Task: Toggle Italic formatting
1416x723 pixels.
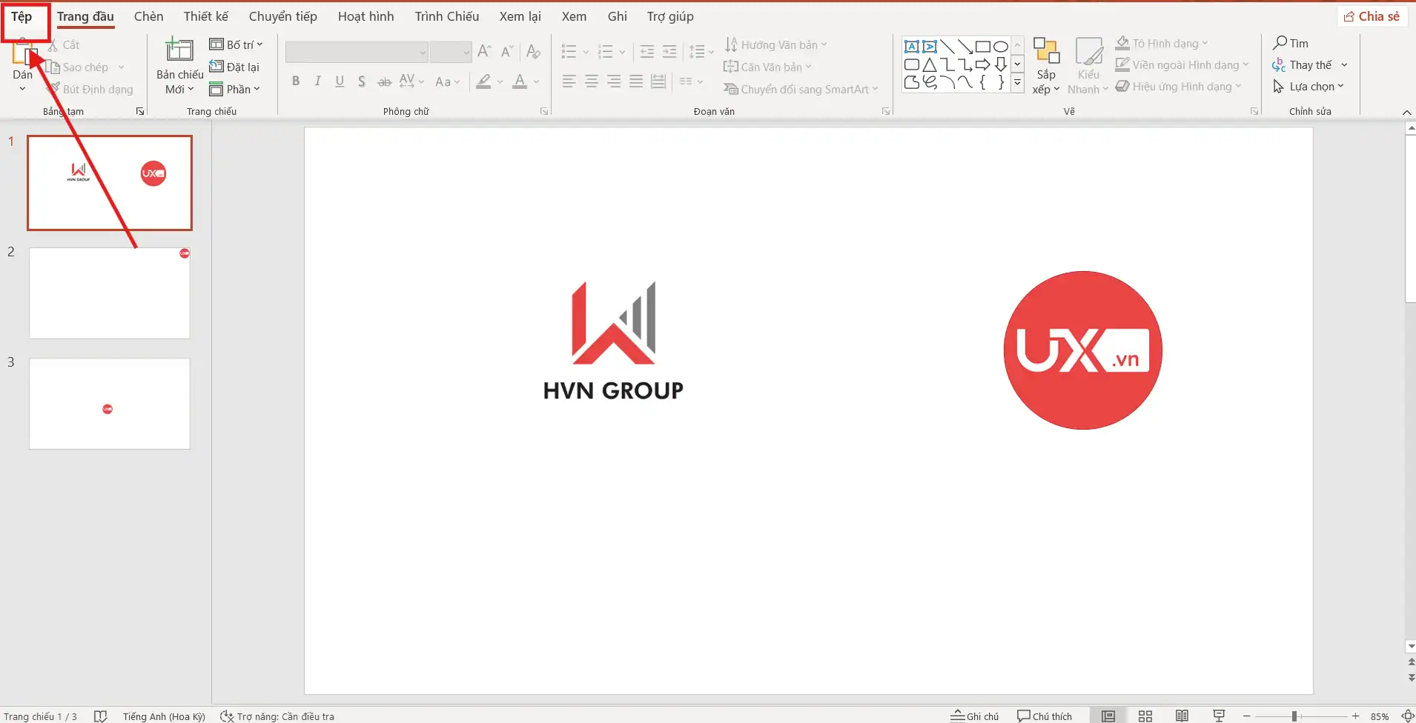Action: (317, 81)
